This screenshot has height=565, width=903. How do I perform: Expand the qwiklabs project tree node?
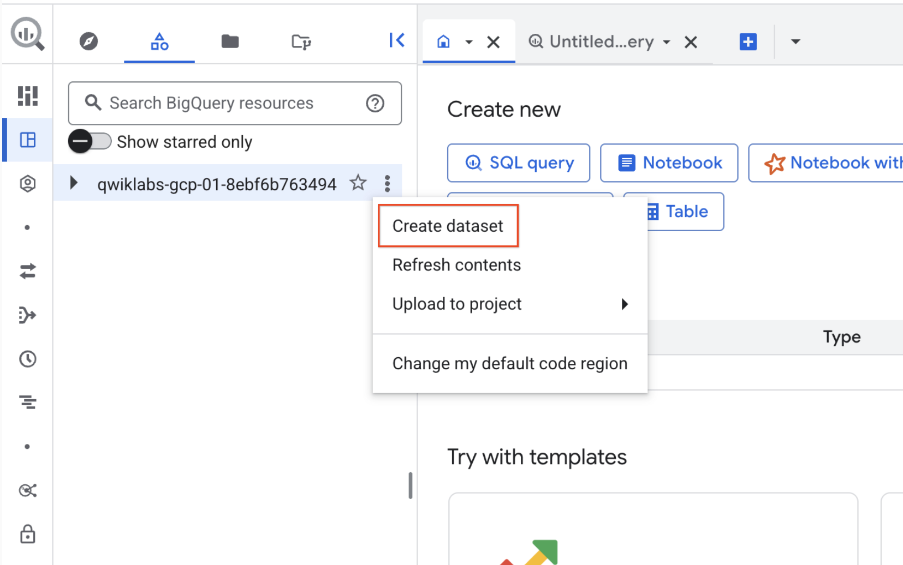tap(74, 183)
